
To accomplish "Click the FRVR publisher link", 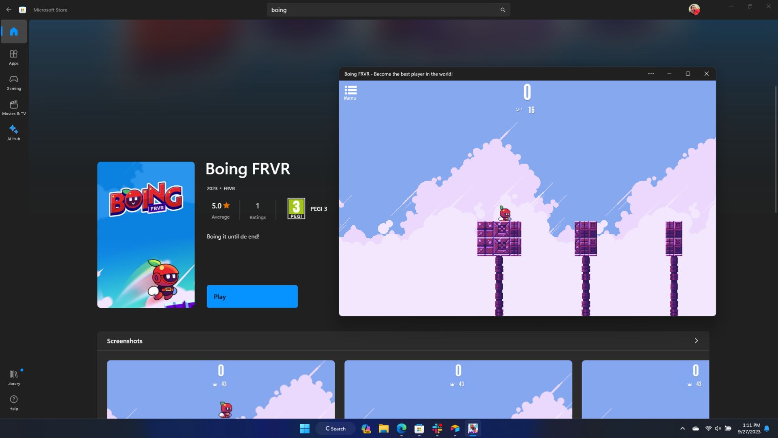I will [x=229, y=189].
